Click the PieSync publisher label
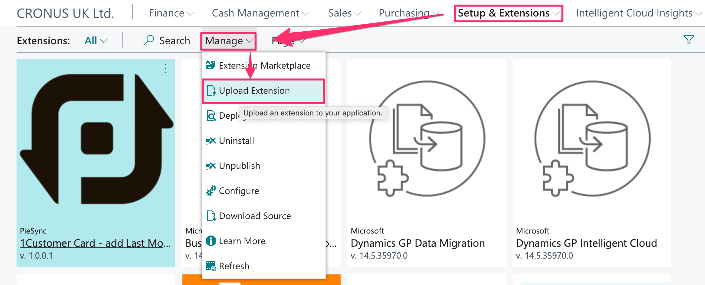This screenshot has height=285, width=705. [x=33, y=231]
